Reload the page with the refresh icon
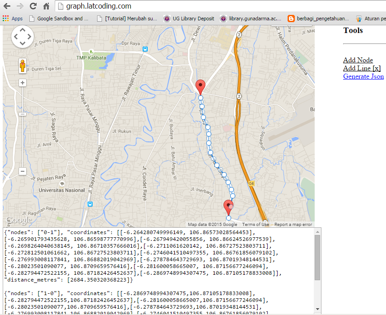386x315 pixels. 33,6
